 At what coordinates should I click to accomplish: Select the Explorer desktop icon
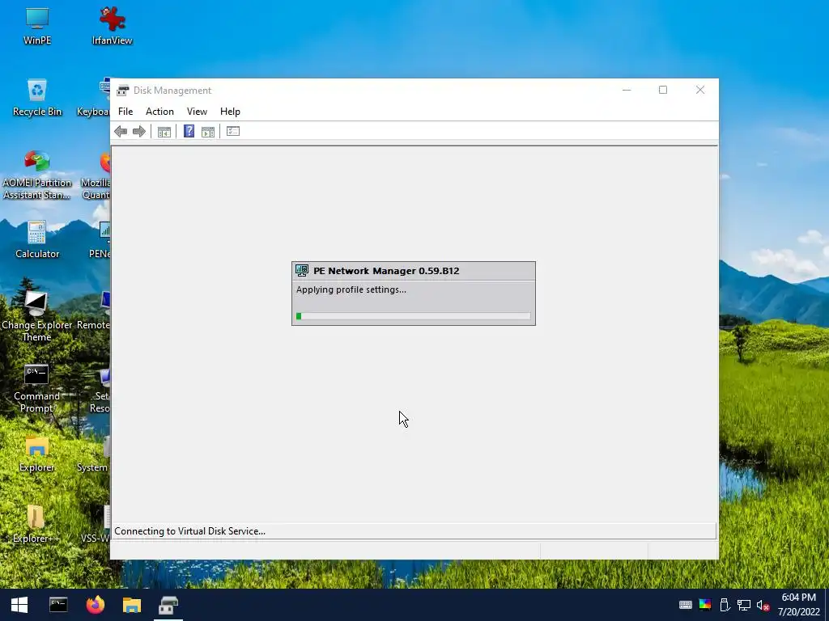(37, 454)
